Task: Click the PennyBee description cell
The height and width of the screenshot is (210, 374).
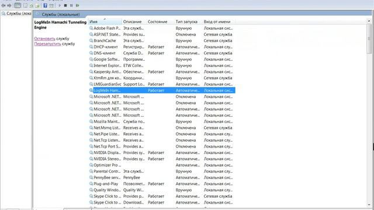Action: [x=131, y=177]
